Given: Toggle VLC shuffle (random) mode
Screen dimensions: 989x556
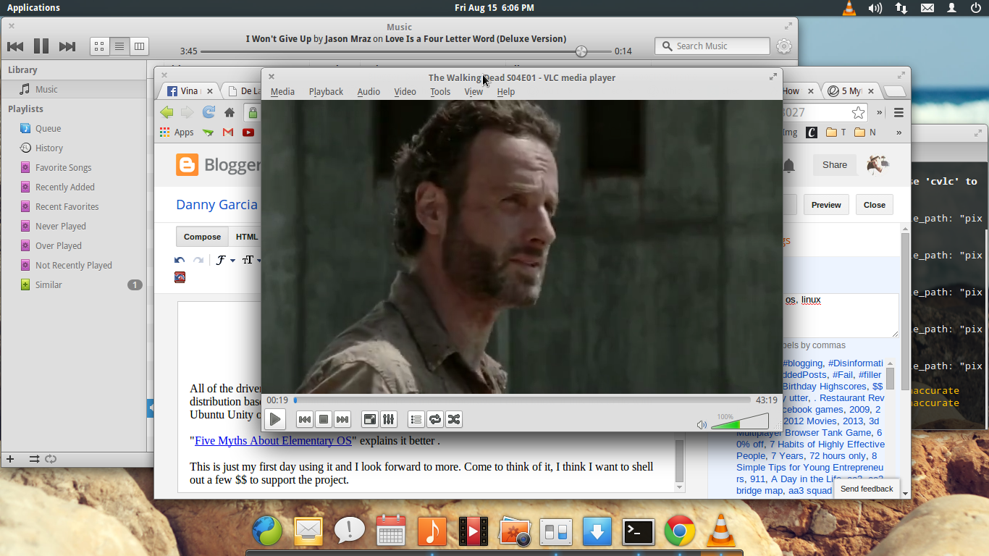Looking at the screenshot, I should point(454,419).
